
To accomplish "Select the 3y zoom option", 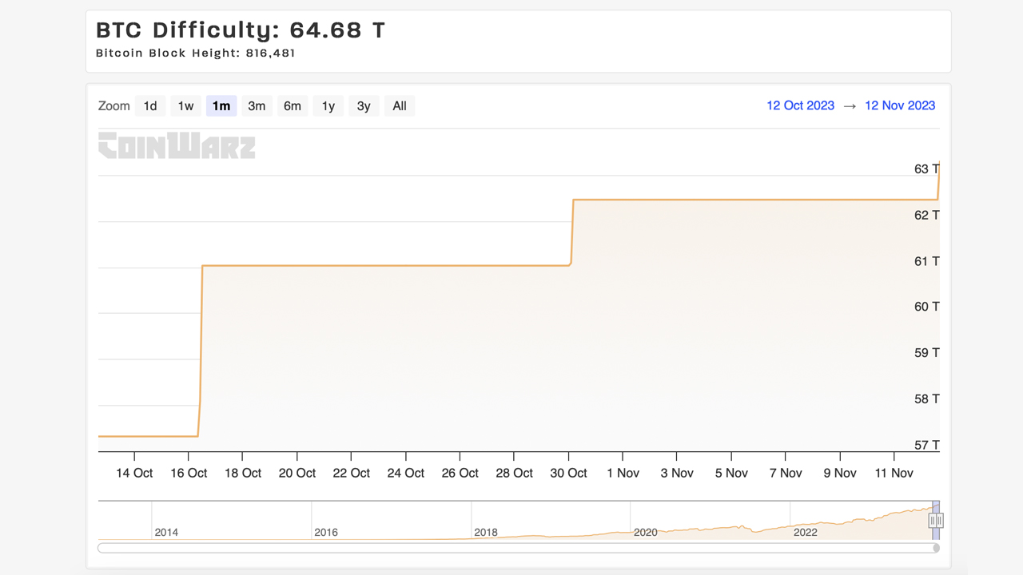I will 364,106.
